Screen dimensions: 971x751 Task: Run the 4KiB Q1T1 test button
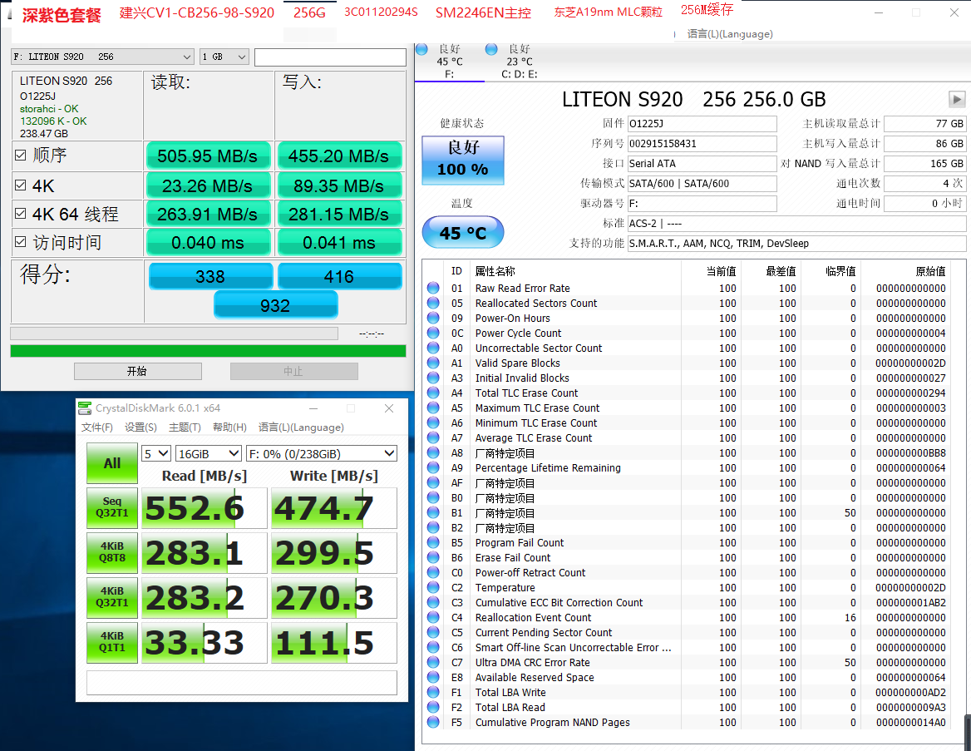point(112,642)
